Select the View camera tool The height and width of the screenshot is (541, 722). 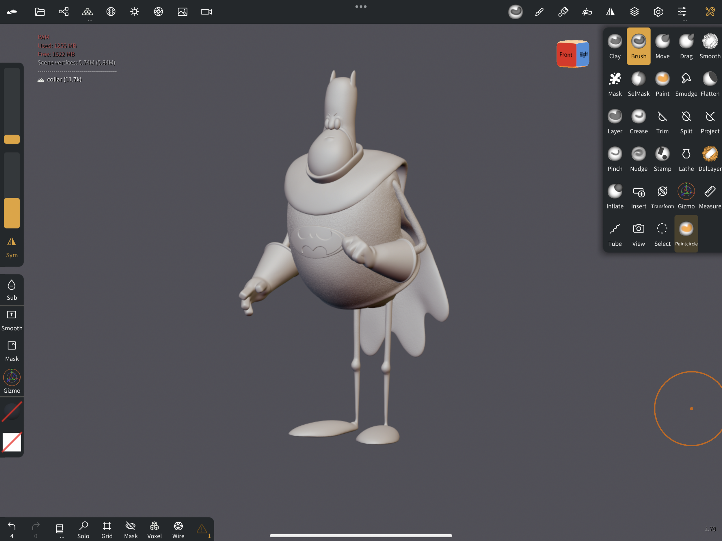point(639,234)
